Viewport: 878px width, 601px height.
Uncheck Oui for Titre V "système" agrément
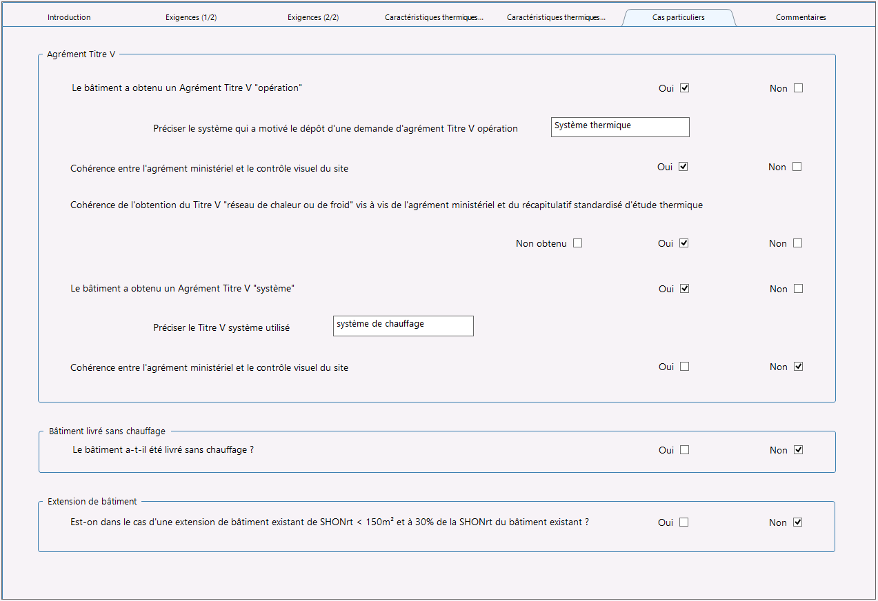[684, 289]
